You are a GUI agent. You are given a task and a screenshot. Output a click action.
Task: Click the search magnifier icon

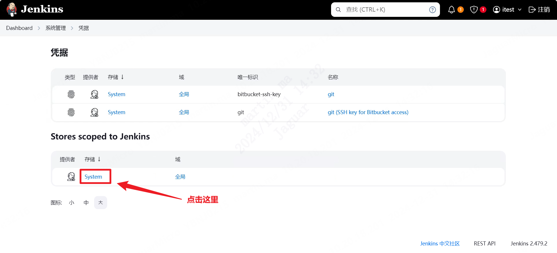coord(338,10)
